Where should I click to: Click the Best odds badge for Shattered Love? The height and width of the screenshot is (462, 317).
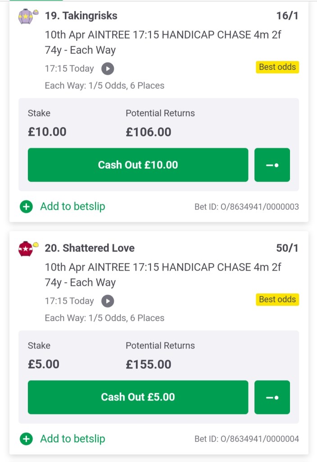[x=277, y=300]
